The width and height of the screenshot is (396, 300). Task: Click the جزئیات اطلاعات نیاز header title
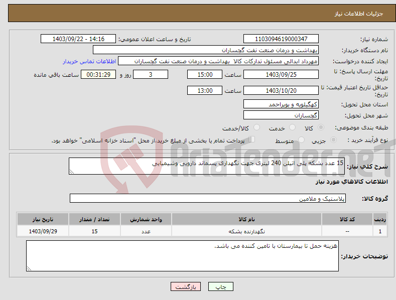(x=359, y=14)
